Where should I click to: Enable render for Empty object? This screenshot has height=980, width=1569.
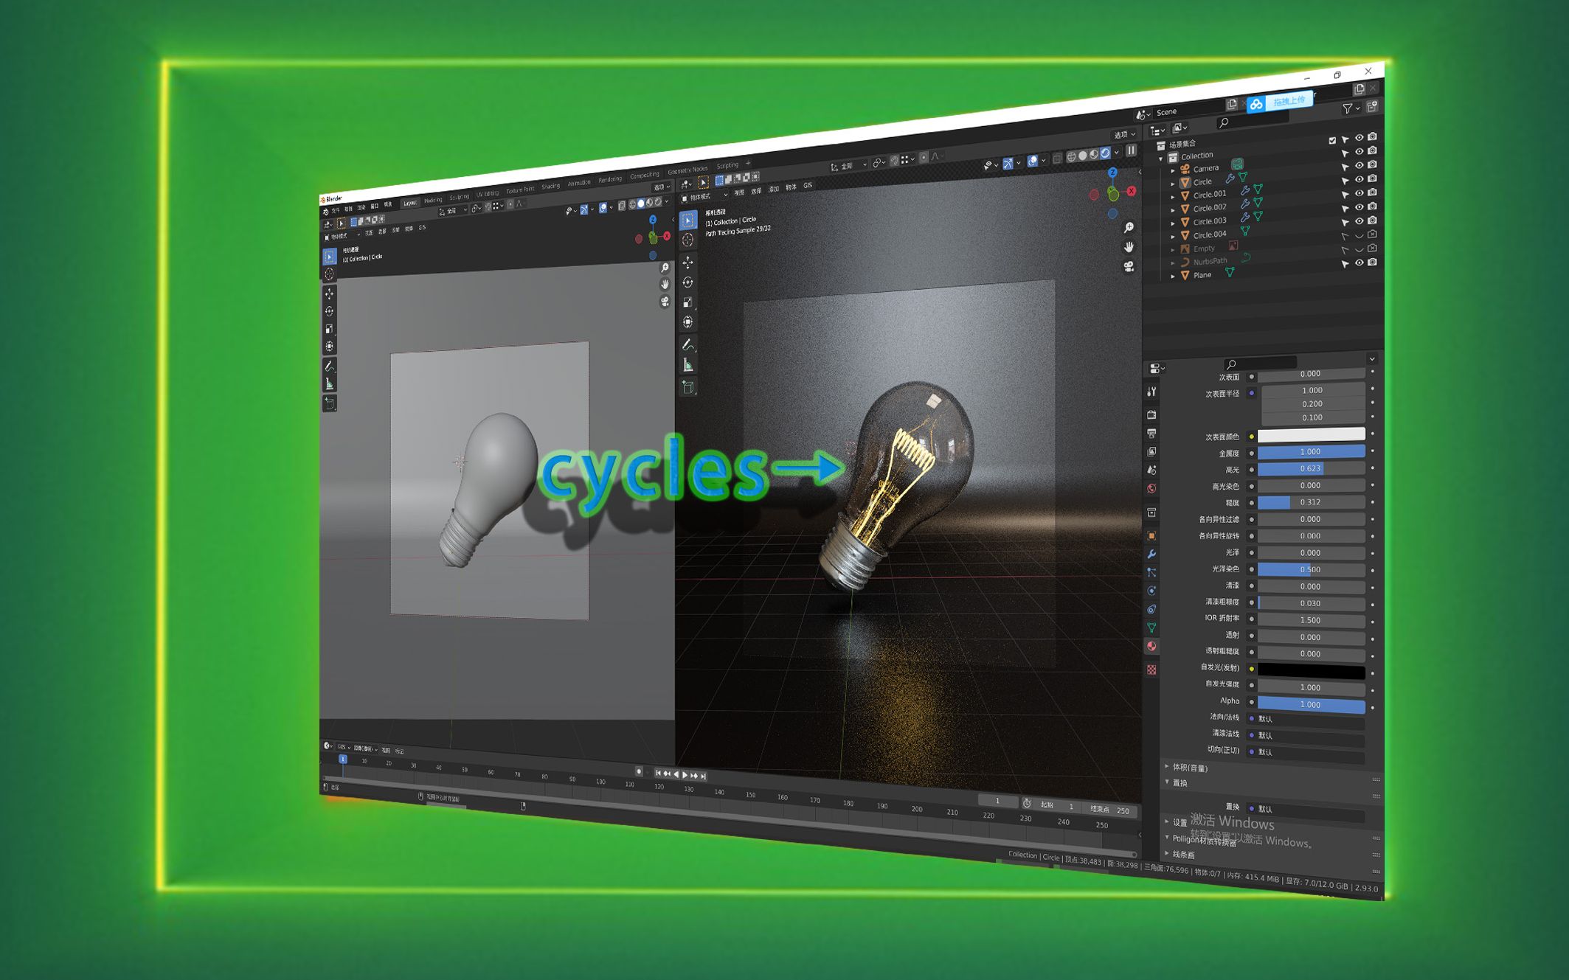point(1372,249)
